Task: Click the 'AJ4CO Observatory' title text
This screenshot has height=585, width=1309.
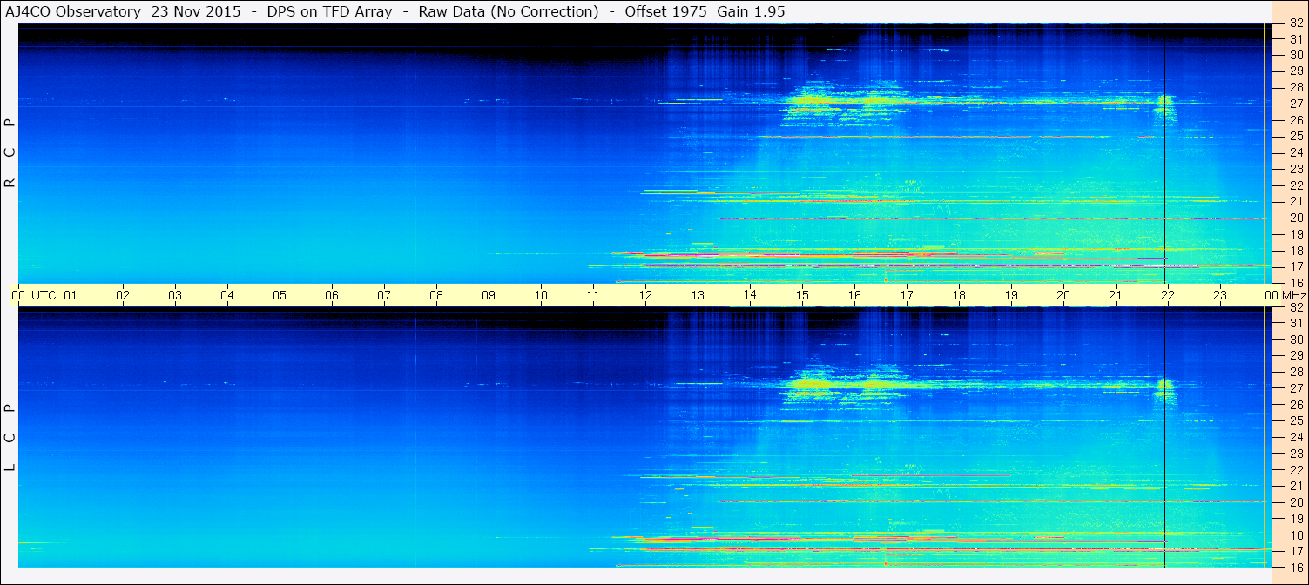Action: (72, 11)
